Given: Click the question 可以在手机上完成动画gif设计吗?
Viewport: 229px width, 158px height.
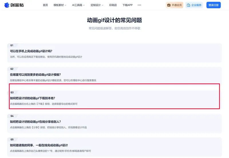Looking at the screenshot, I should 31,51.
